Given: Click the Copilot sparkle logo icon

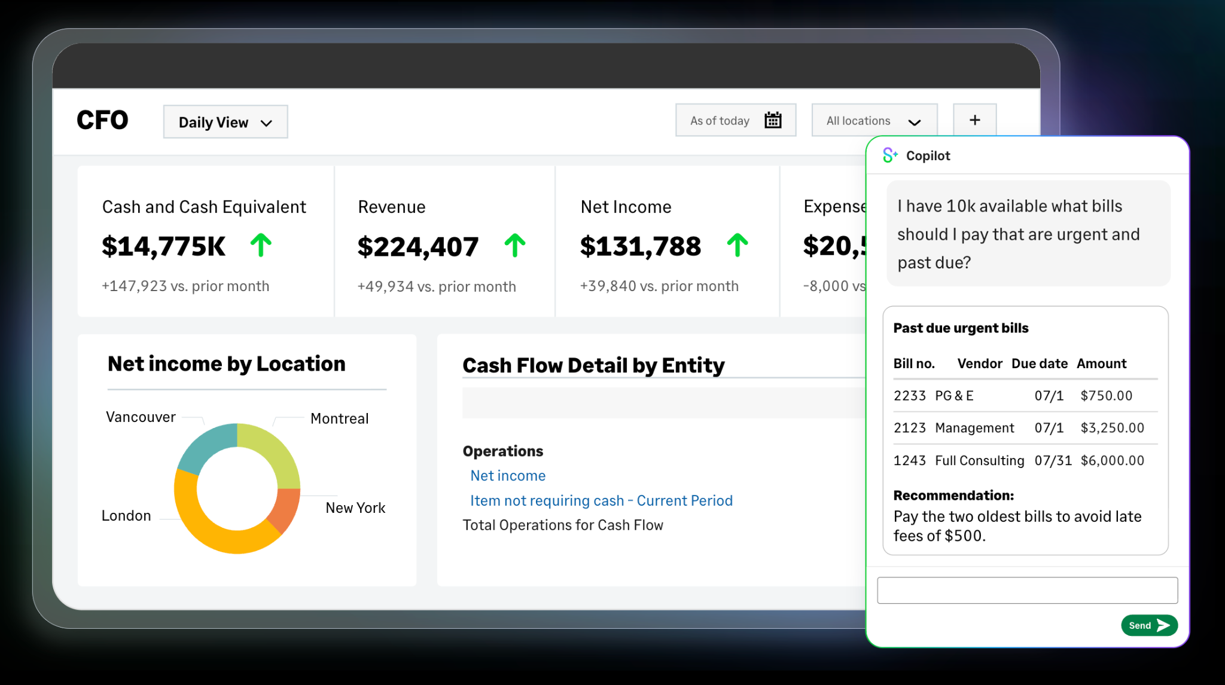Looking at the screenshot, I should (x=890, y=155).
